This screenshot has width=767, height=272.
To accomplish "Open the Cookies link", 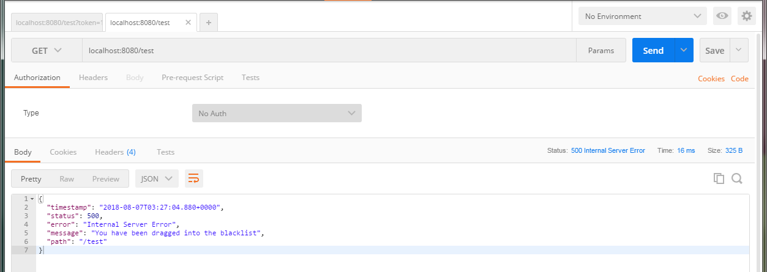I will point(711,78).
